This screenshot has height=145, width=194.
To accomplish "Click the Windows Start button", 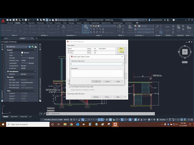I will 3,124.
